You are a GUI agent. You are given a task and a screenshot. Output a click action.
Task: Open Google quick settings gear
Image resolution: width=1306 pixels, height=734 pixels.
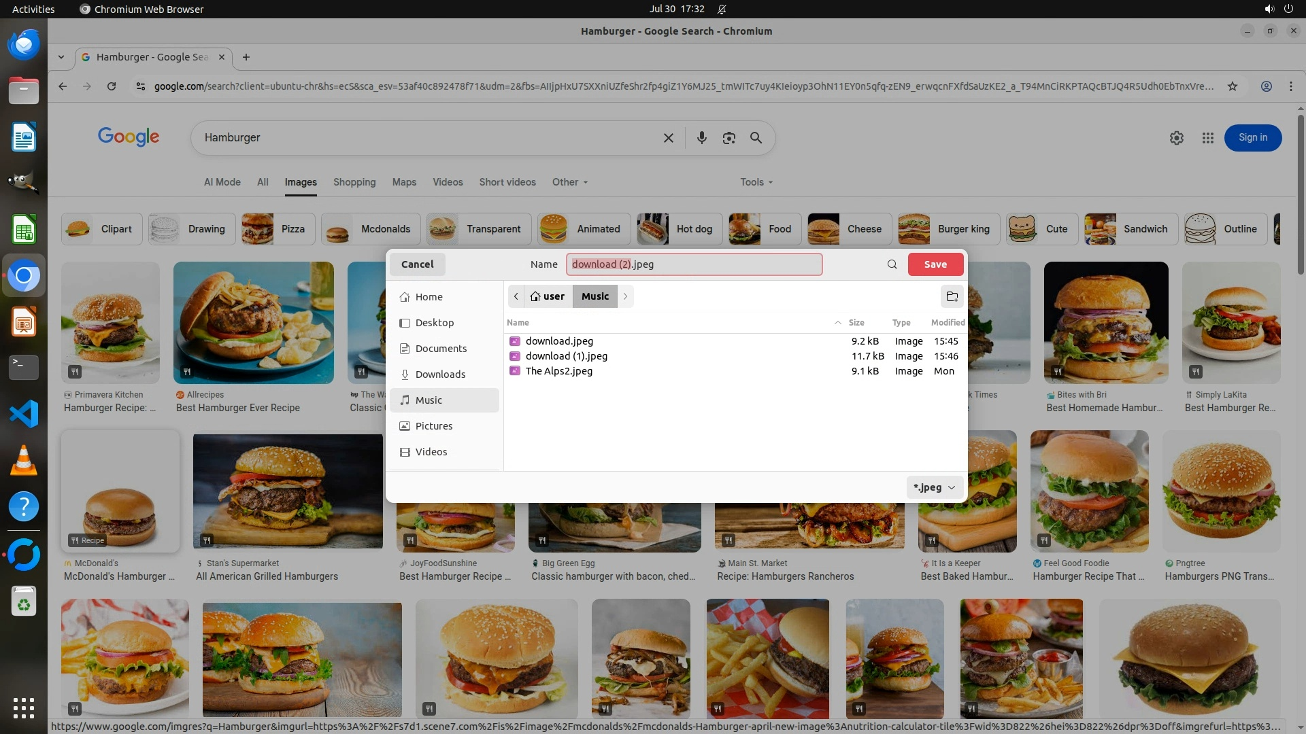tap(1176, 138)
